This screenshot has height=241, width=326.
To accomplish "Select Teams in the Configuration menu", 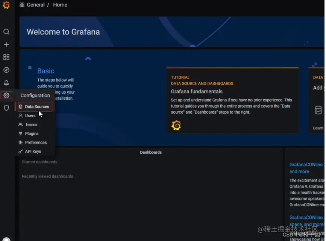I will [x=31, y=124].
